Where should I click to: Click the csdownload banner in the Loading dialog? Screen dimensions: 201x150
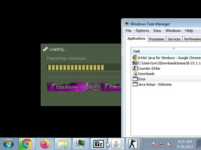[84, 87]
